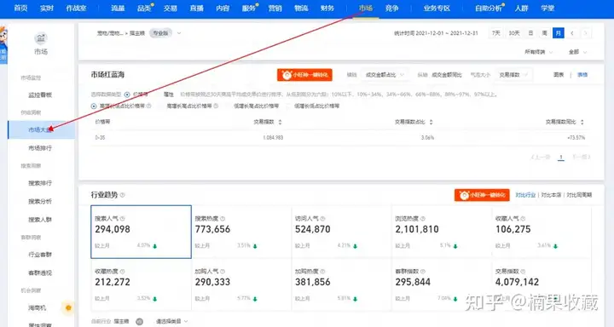Sort table by 交易指数 column arrows
The width and height of the screenshot is (614, 327).
[280, 122]
